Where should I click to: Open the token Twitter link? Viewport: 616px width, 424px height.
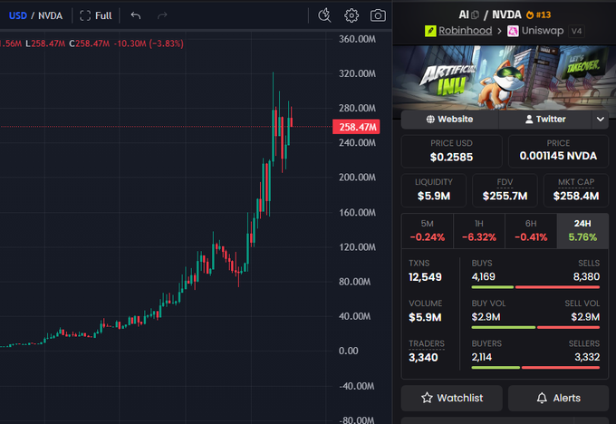[x=545, y=119]
